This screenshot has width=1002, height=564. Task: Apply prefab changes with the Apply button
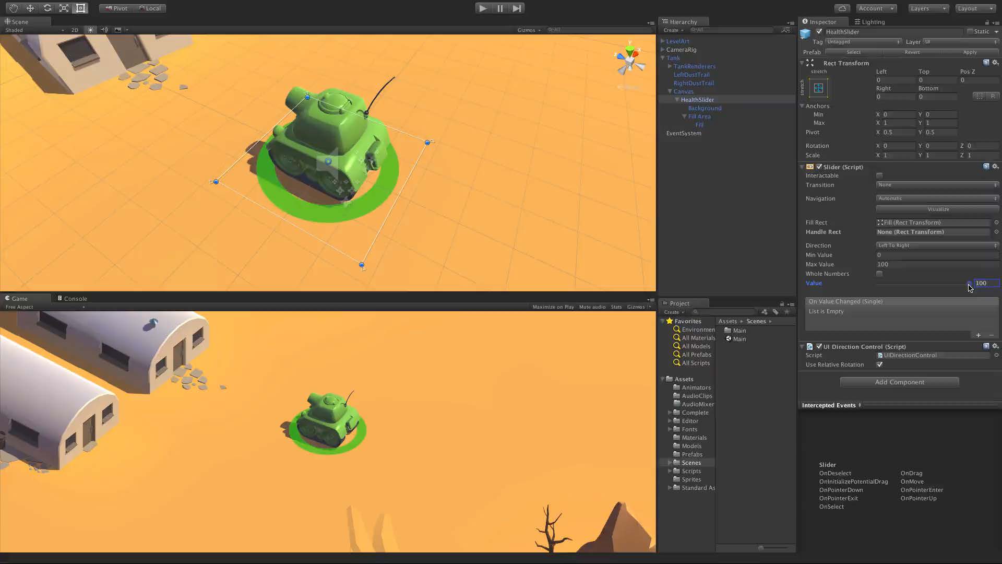point(970,52)
